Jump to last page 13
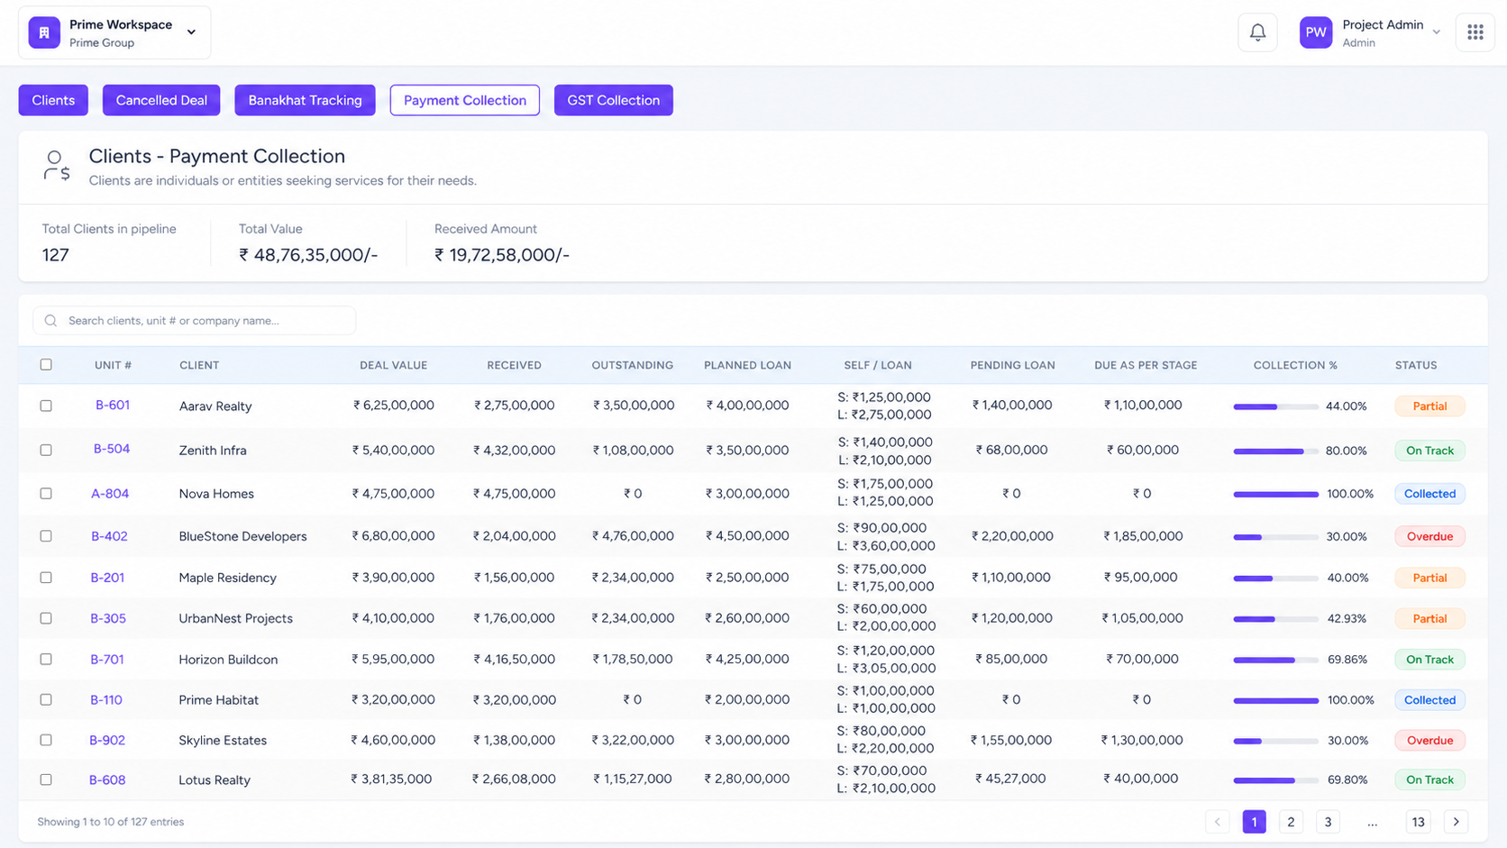The image size is (1507, 848). [x=1418, y=822]
